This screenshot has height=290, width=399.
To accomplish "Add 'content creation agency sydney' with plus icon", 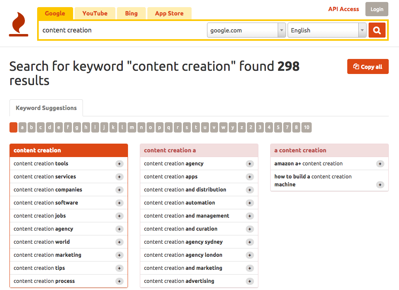I will 250,242.
